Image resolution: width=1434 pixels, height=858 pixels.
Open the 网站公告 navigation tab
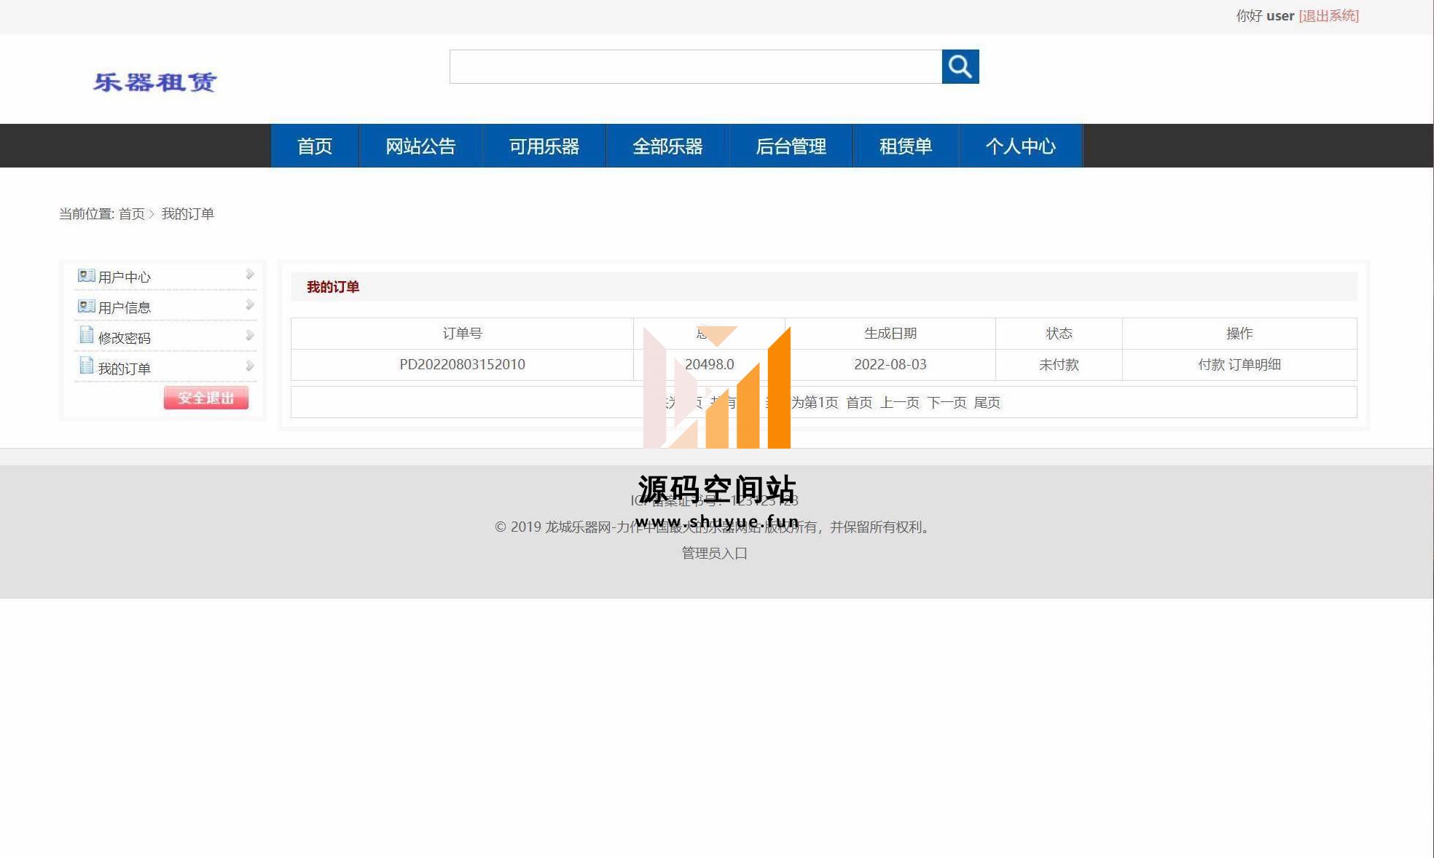tap(420, 146)
